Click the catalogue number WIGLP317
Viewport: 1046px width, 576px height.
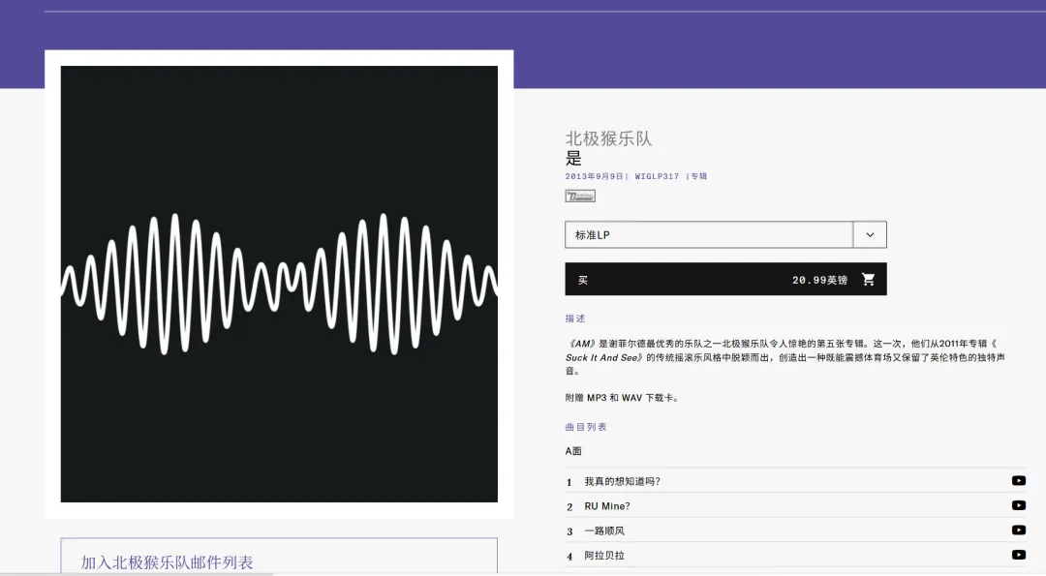point(657,176)
